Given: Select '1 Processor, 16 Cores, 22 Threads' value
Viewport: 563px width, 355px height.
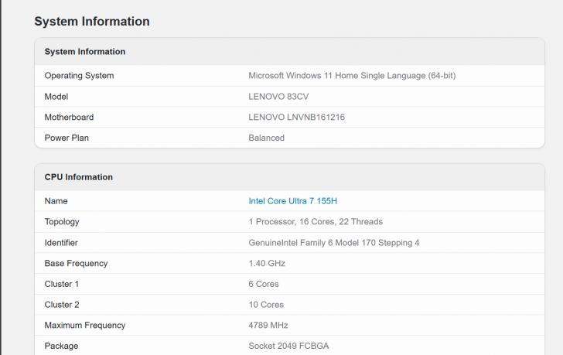Looking at the screenshot, I should [316, 222].
